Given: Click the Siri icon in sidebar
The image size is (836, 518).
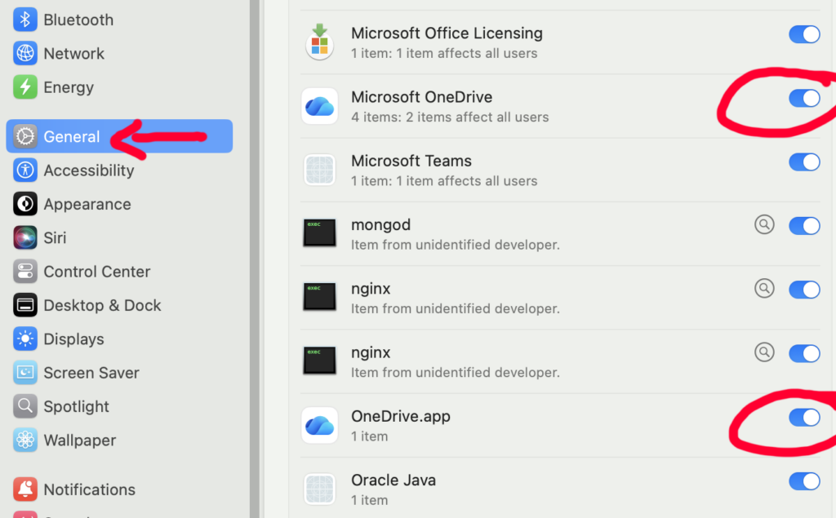Looking at the screenshot, I should pyautogui.click(x=25, y=237).
